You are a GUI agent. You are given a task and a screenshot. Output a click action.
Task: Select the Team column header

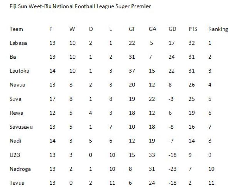16,29
